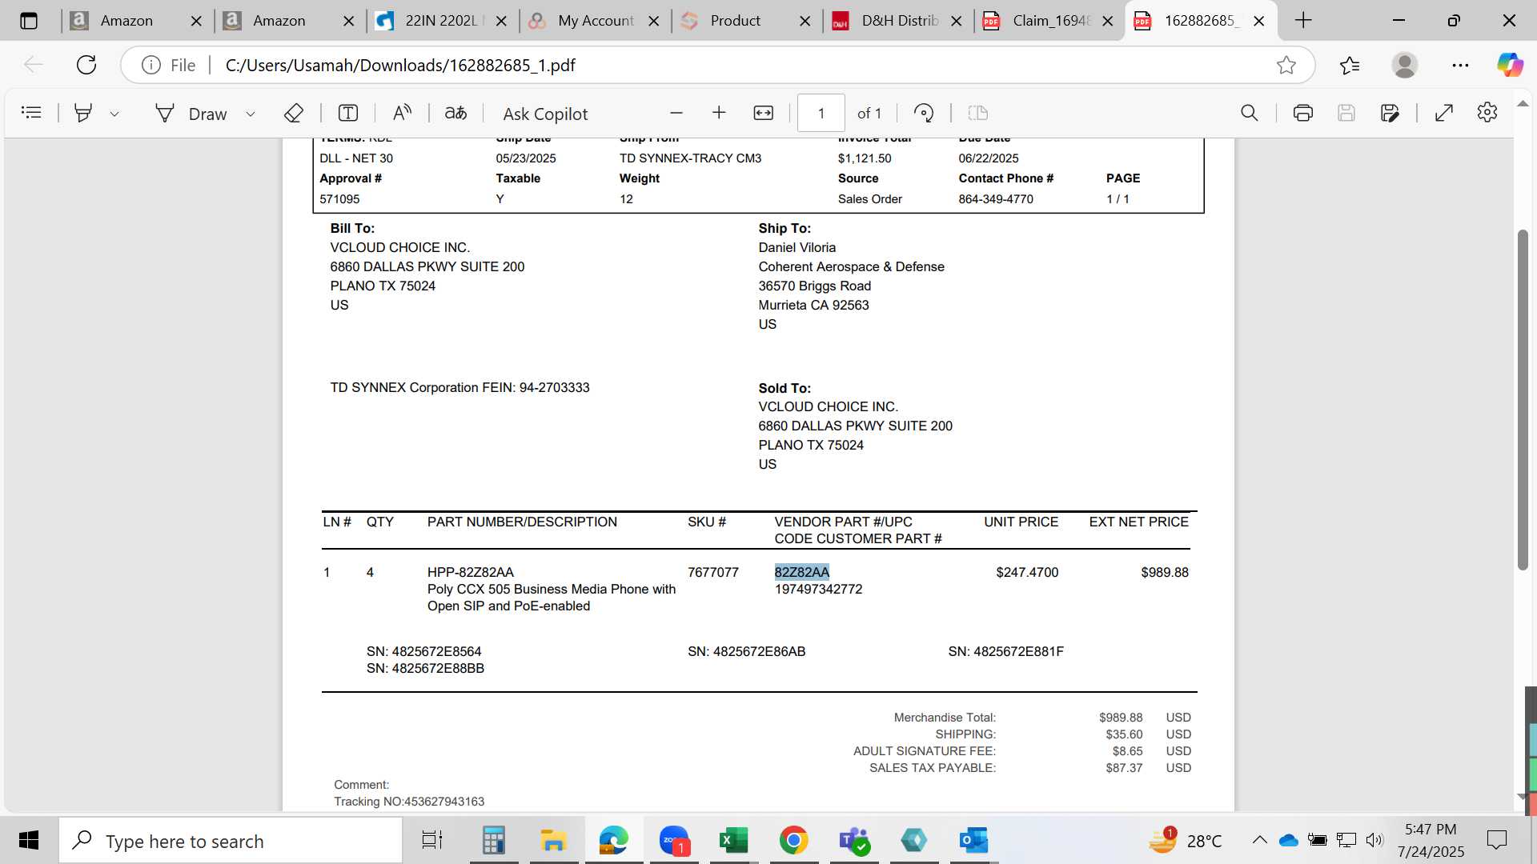
Task: Close the D&H Distrib tab
Action: pos(956,21)
